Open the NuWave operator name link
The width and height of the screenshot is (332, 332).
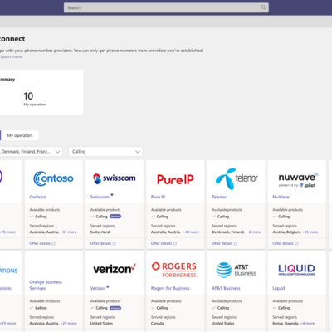[281, 197]
